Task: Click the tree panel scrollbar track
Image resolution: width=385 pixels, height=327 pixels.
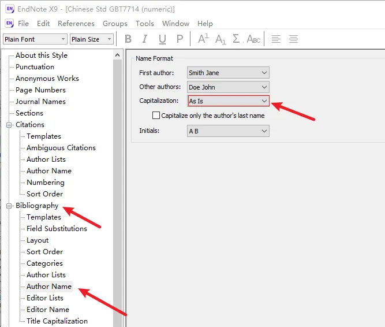Action: tap(117, 193)
